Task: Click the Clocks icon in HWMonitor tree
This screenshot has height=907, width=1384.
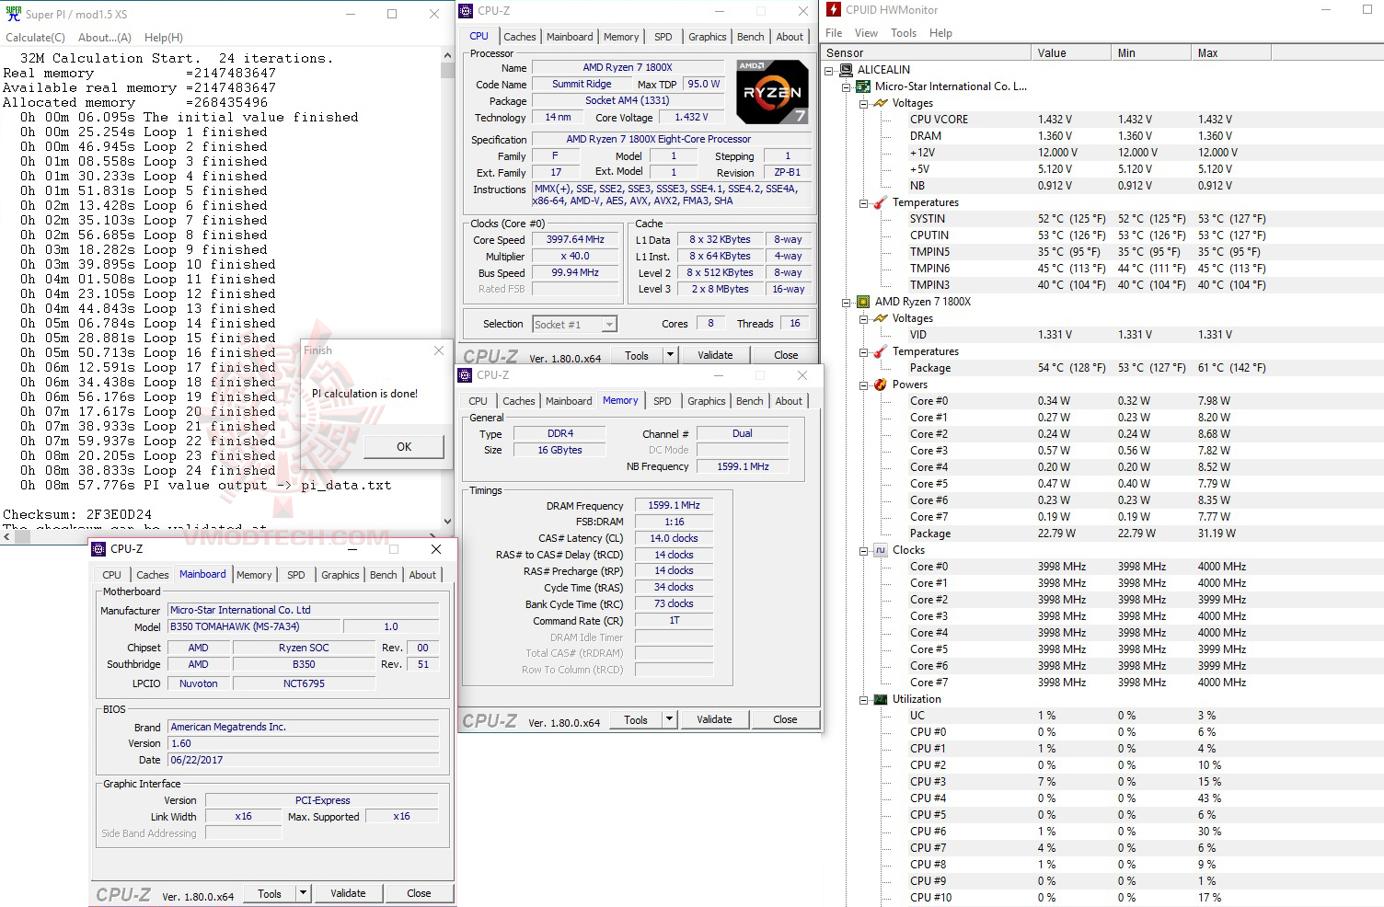Action: [881, 550]
